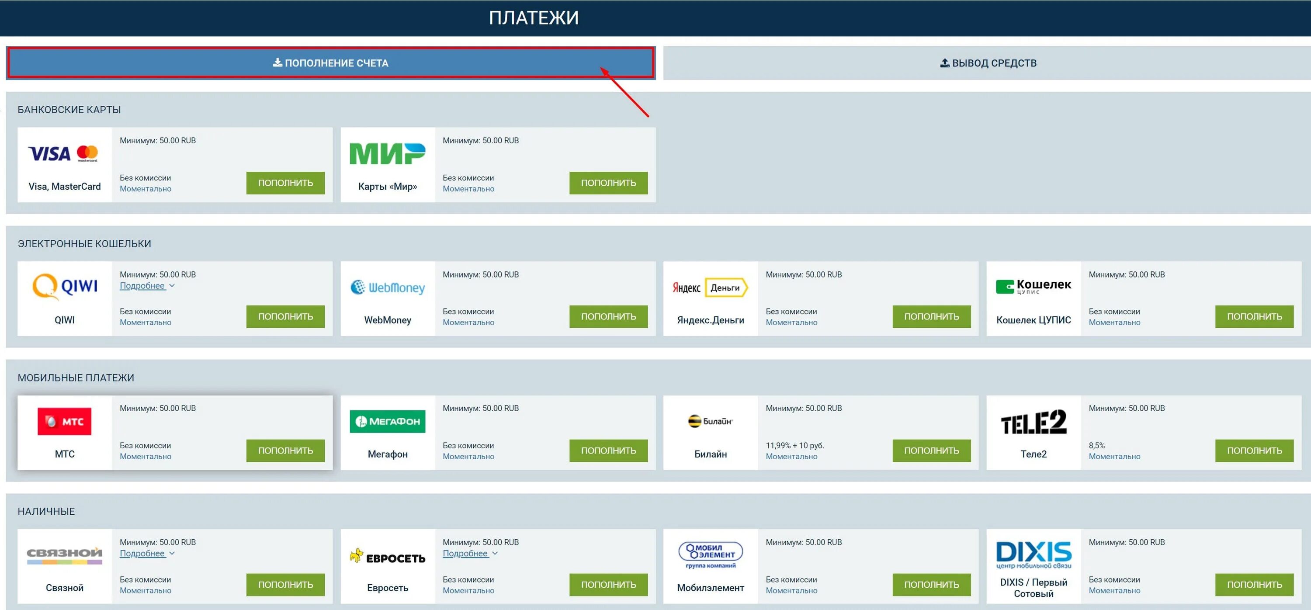
Task: Expand Подробнее details under QIWI
Action: click(147, 286)
